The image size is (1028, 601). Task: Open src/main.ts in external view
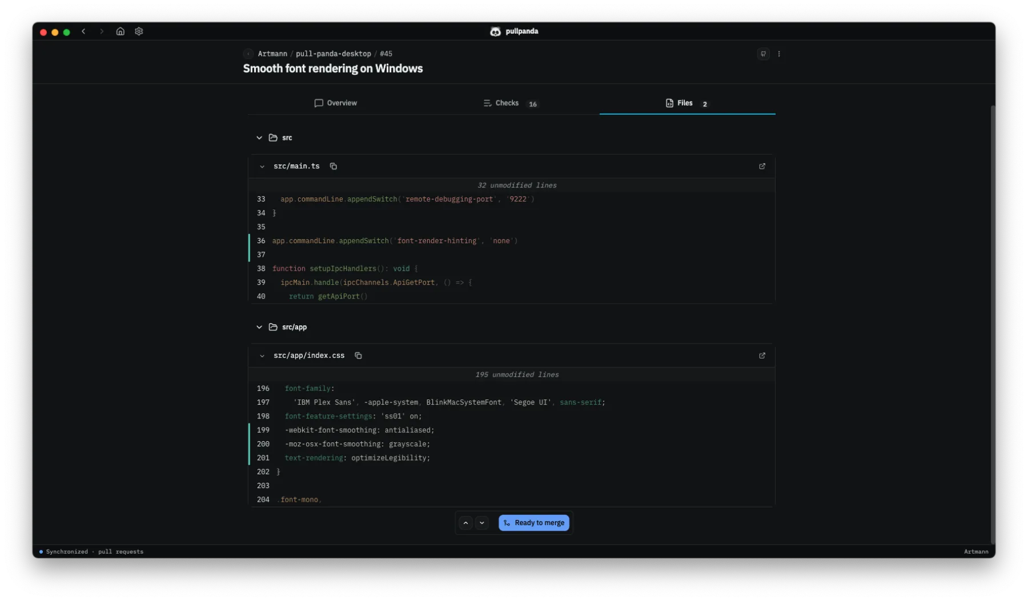click(x=762, y=166)
